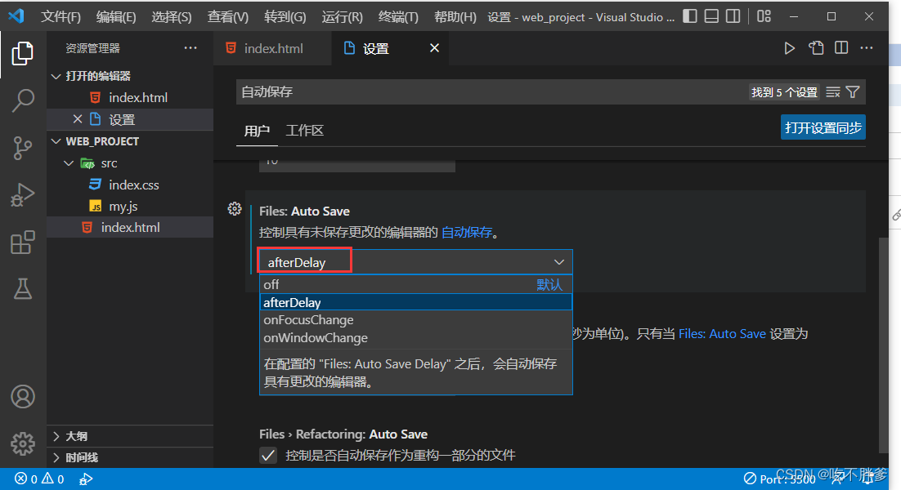
Task: Open the Source Control view
Action: pyautogui.click(x=22, y=147)
